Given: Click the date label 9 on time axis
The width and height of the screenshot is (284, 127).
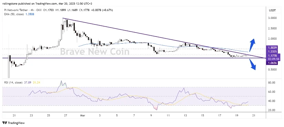Looking at the screenshot, I should tap(151, 115).
